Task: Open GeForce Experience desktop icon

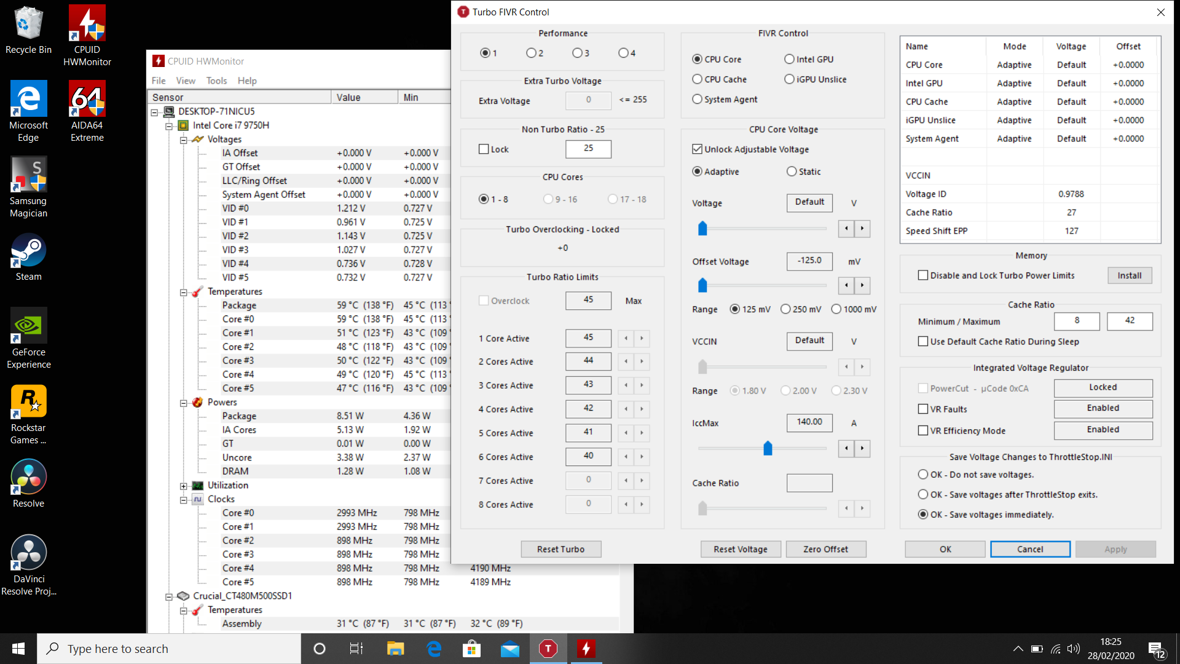Action: point(28,338)
